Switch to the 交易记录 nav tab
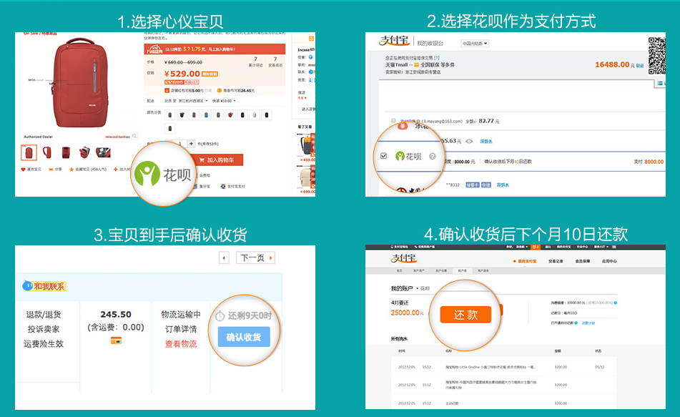This screenshot has width=680, height=417. click(556, 261)
